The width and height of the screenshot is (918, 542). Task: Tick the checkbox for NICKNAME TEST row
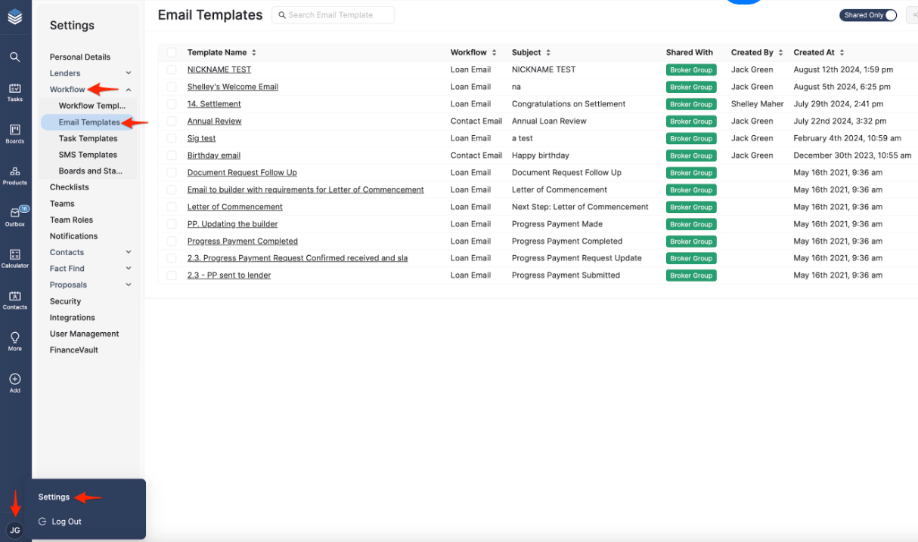pyautogui.click(x=172, y=69)
